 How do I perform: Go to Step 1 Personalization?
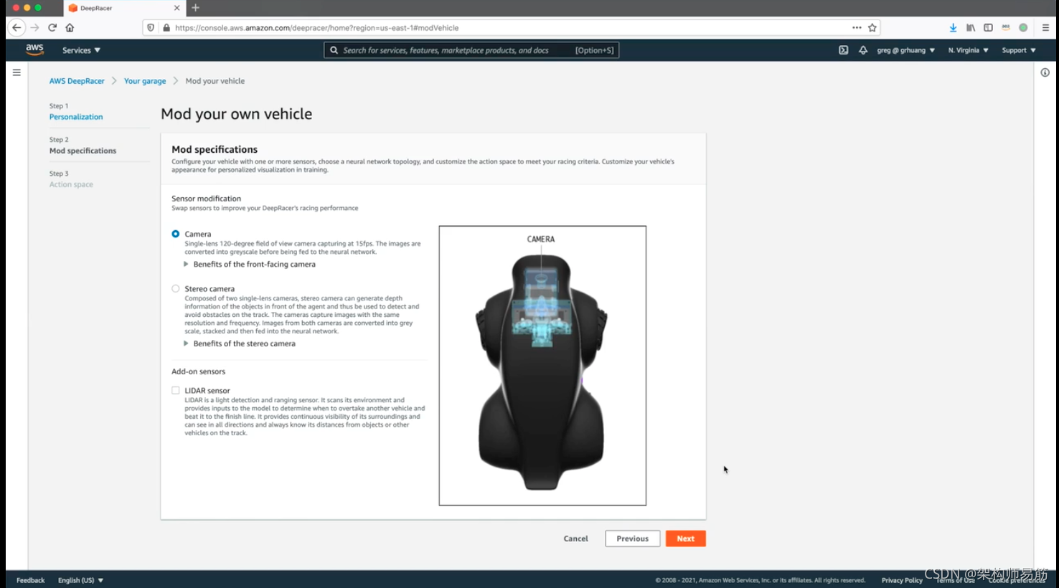coord(76,117)
